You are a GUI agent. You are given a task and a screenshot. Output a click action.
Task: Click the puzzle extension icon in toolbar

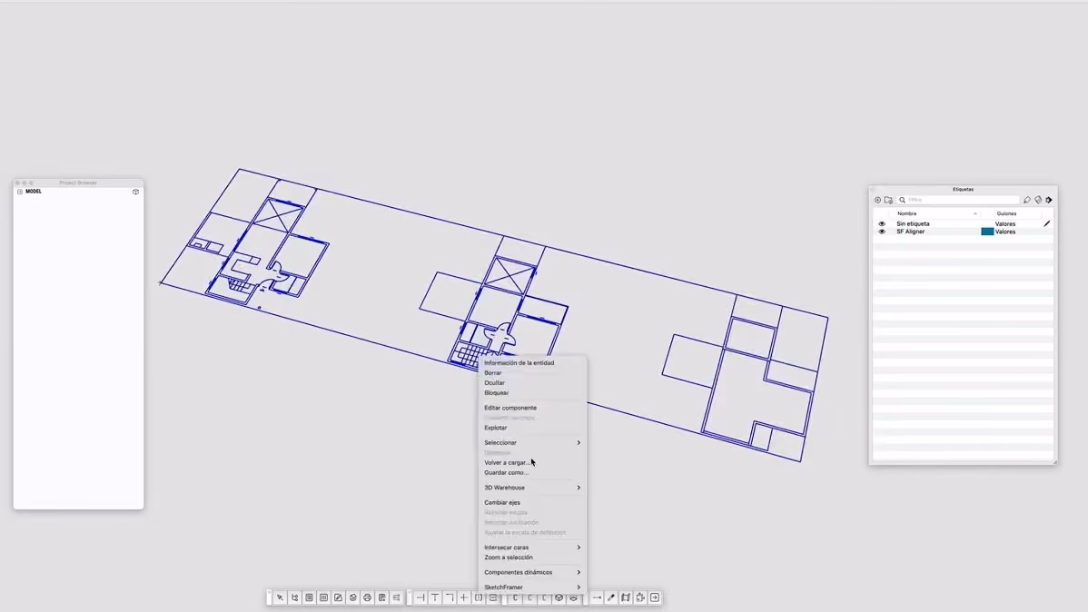coord(640,597)
